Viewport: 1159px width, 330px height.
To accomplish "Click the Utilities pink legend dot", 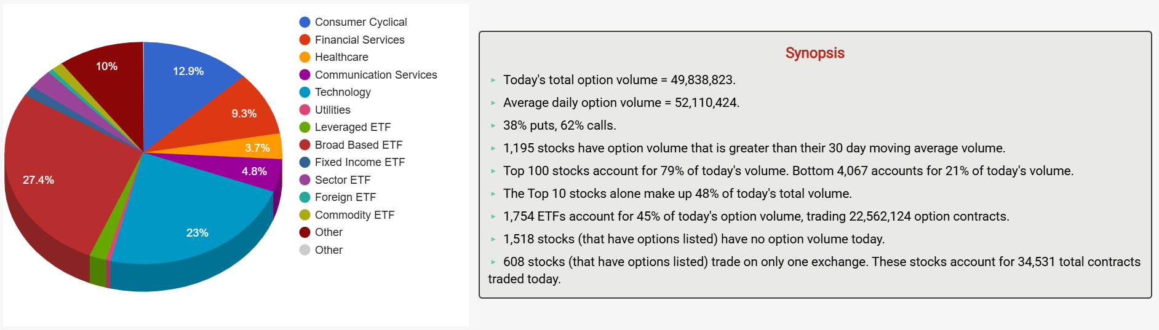I will (305, 110).
